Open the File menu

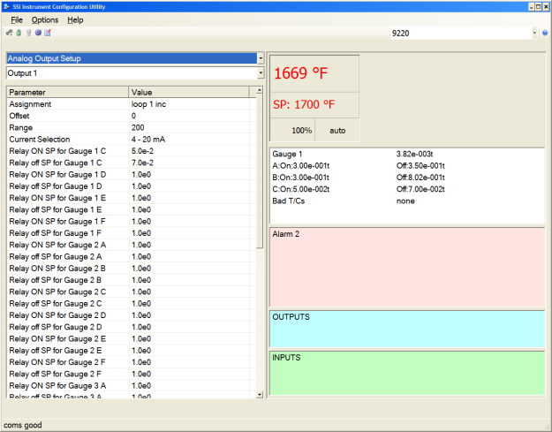pos(17,19)
